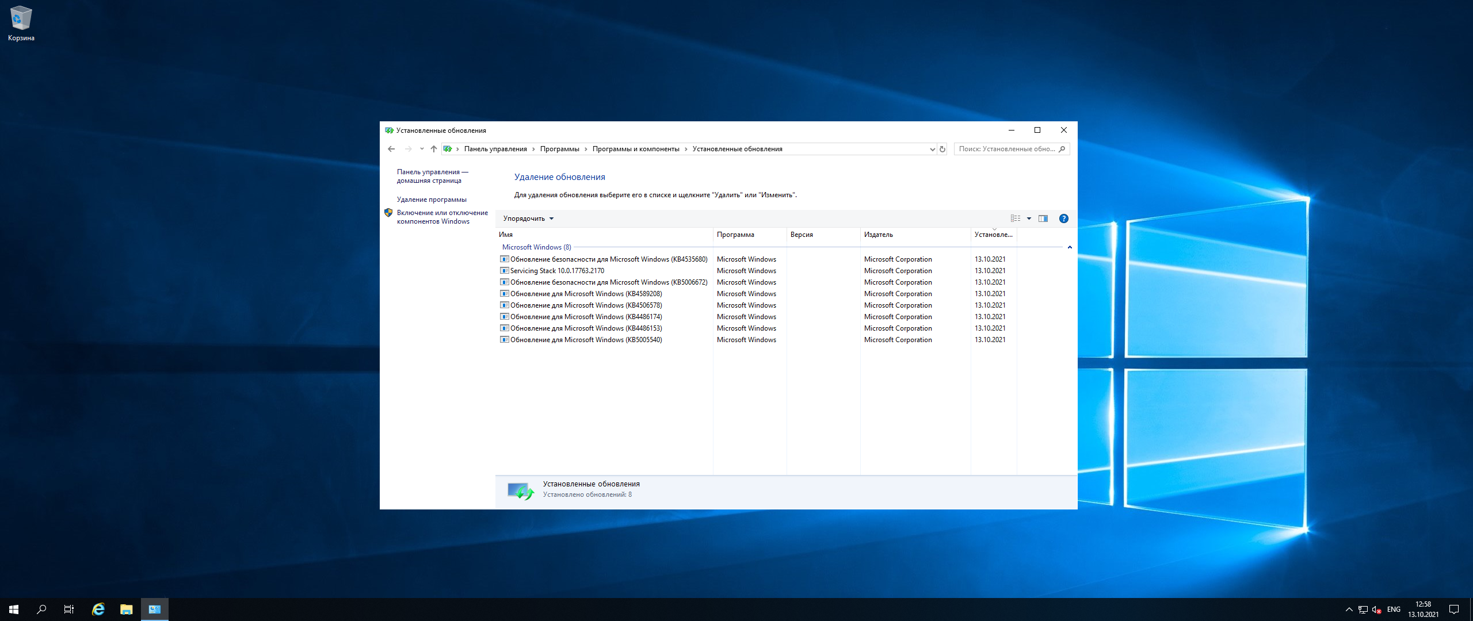1473x621 pixels.
Task: Sort by the 'Программа' column header
Action: tap(750, 235)
